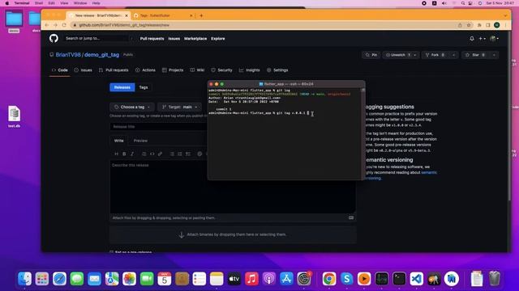519x291 pixels.
Task: Switch to the Preview editor tab
Action: tap(140, 141)
